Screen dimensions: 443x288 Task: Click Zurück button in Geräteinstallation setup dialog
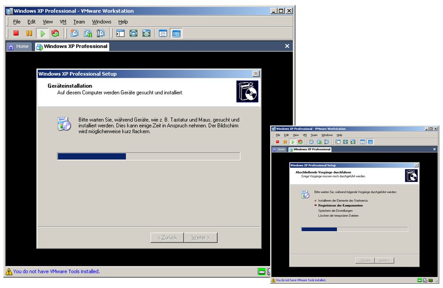167,238
